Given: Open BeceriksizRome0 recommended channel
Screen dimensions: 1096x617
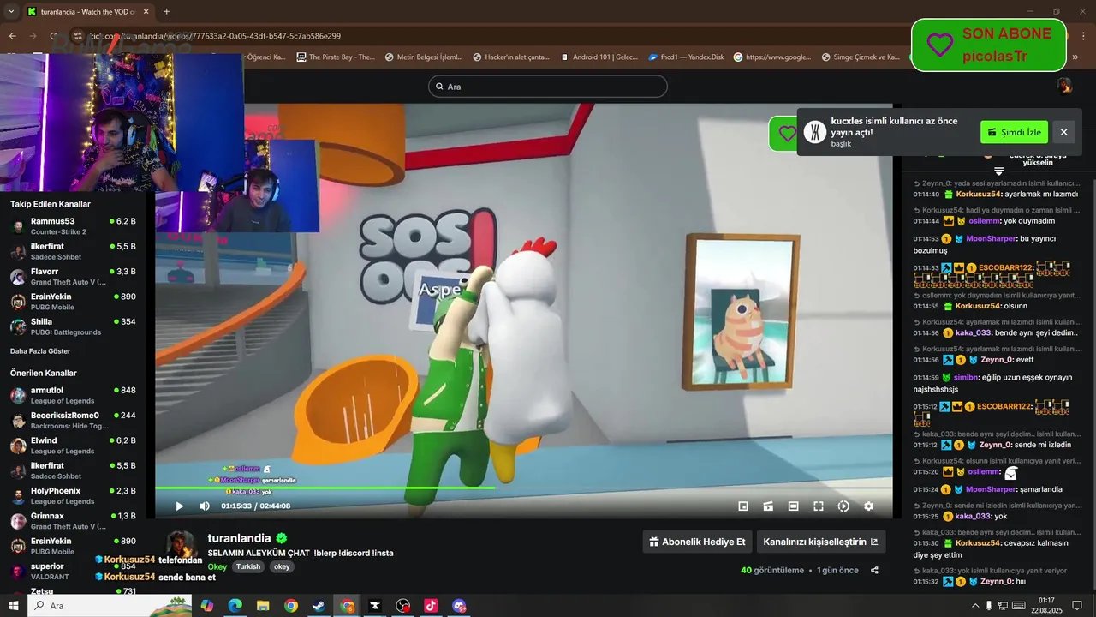Looking at the screenshot, I should tap(73, 420).
